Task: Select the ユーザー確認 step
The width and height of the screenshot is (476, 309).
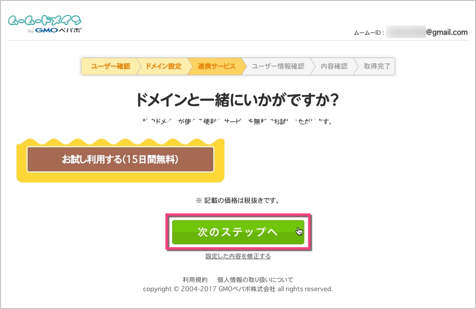Action: coord(110,66)
